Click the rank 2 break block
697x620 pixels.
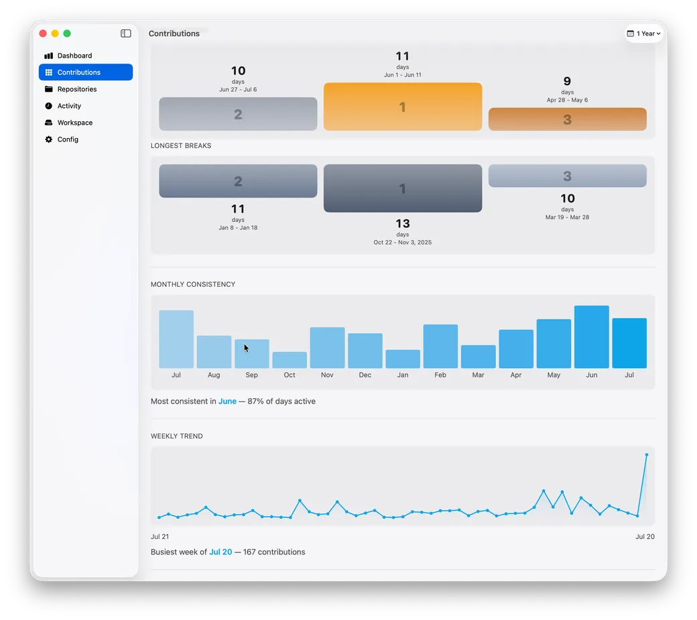[239, 181]
